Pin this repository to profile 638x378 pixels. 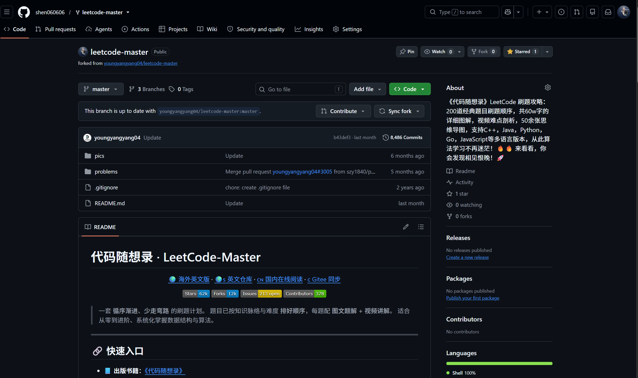[407, 52]
